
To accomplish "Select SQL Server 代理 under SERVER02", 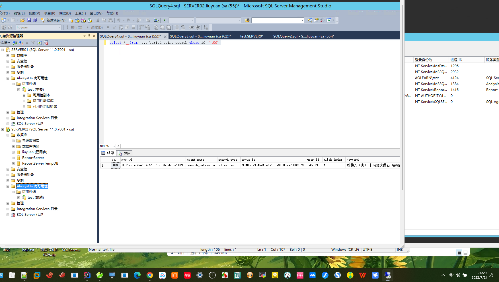I will click(30, 215).
